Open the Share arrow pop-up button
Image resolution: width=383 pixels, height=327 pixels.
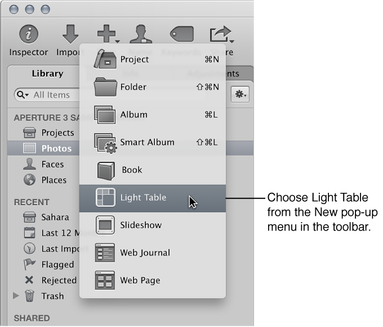click(x=221, y=34)
